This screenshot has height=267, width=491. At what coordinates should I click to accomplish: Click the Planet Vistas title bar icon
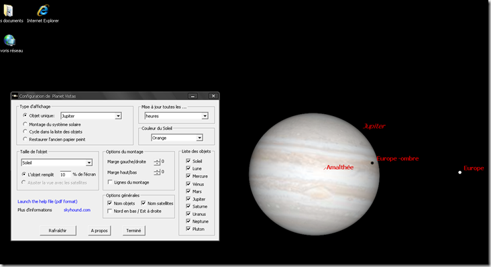[x=15, y=96]
